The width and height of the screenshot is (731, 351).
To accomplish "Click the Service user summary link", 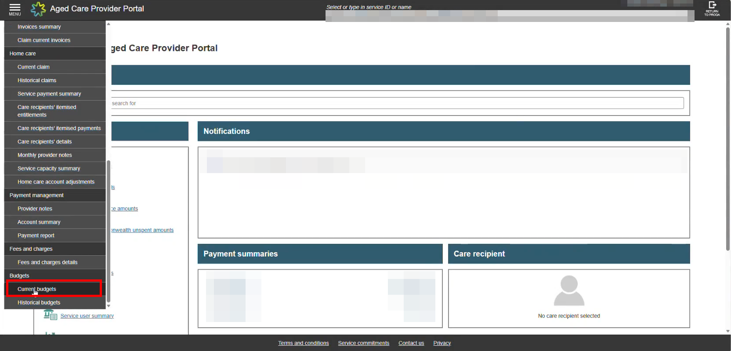I will [87, 316].
